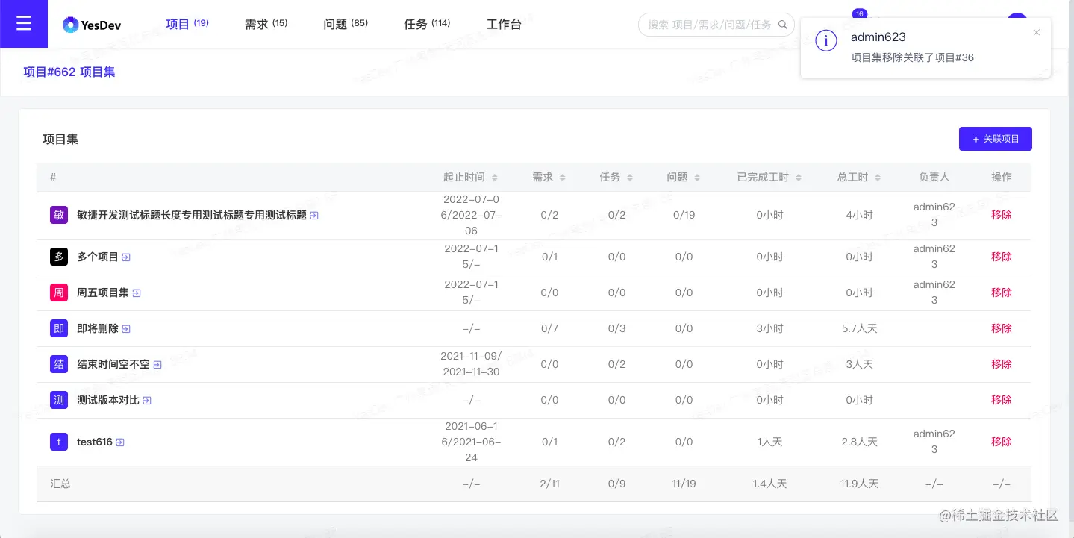
Task: Click the notification info icon
Action: [825, 40]
